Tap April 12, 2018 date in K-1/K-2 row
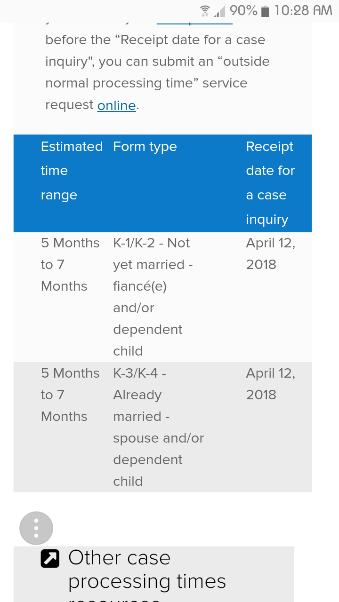 pos(270,253)
